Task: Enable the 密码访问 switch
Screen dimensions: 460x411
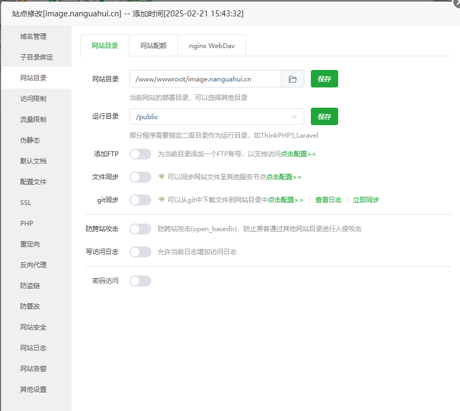Action: (x=140, y=281)
